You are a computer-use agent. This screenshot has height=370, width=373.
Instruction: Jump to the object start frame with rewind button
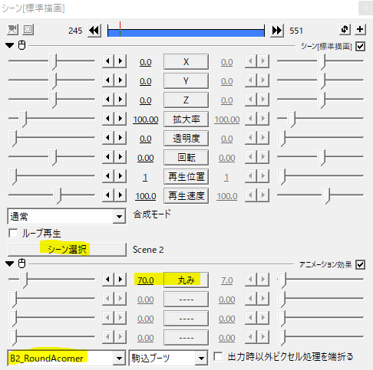click(x=94, y=31)
